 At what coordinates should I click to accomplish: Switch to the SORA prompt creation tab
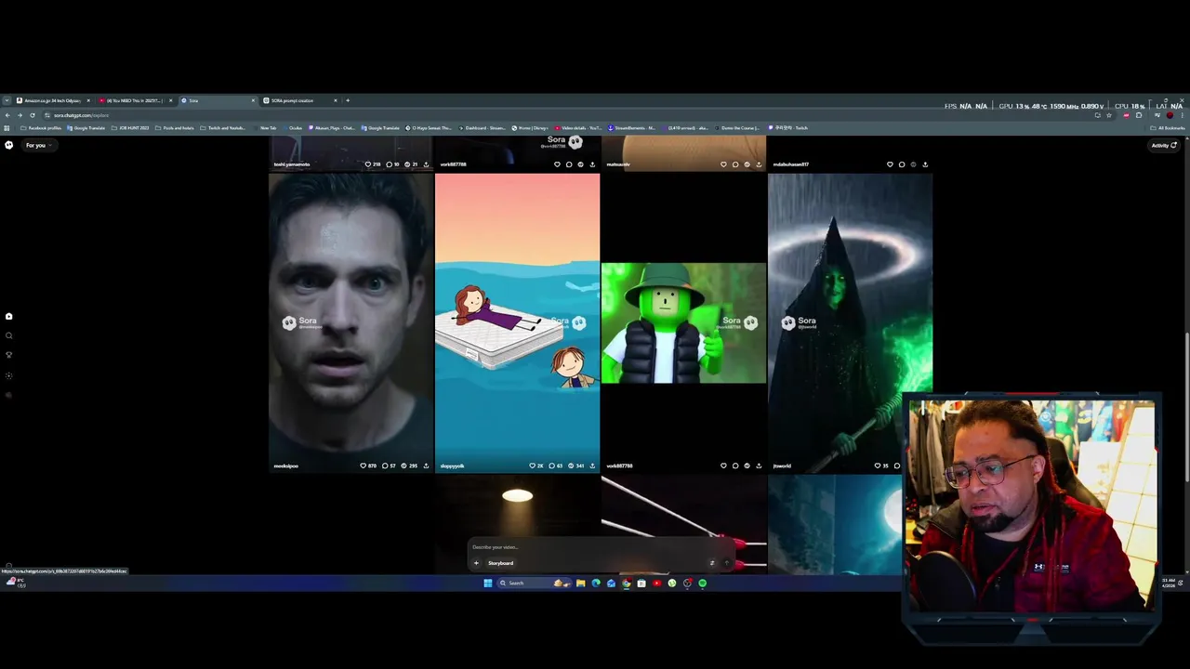299,100
